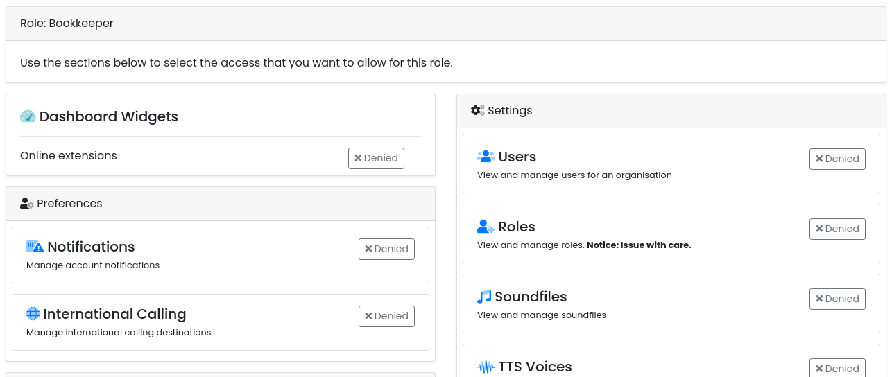The width and height of the screenshot is (892, 377).
Task: Click the role access instructions text
Action: pyautogui.click(x=237, y=62)
